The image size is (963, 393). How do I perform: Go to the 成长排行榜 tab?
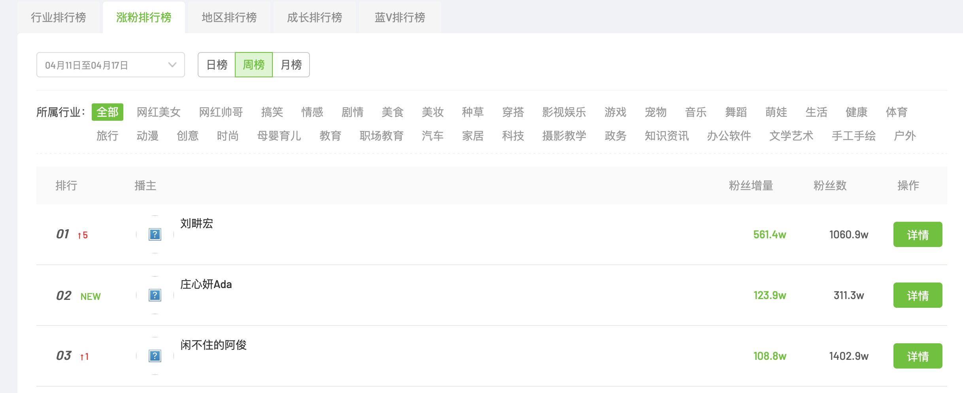[315, 17]
